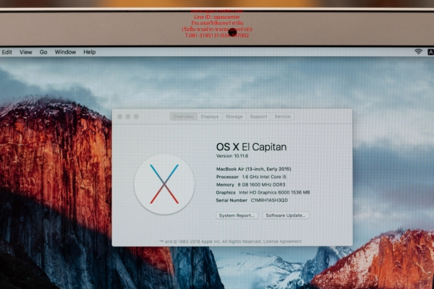Click the System Report button
Screen dimensions: 434x289
tap(237, 215)
